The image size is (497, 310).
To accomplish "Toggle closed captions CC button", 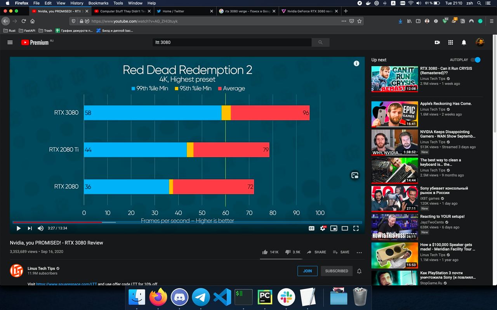I will point(311,228).
